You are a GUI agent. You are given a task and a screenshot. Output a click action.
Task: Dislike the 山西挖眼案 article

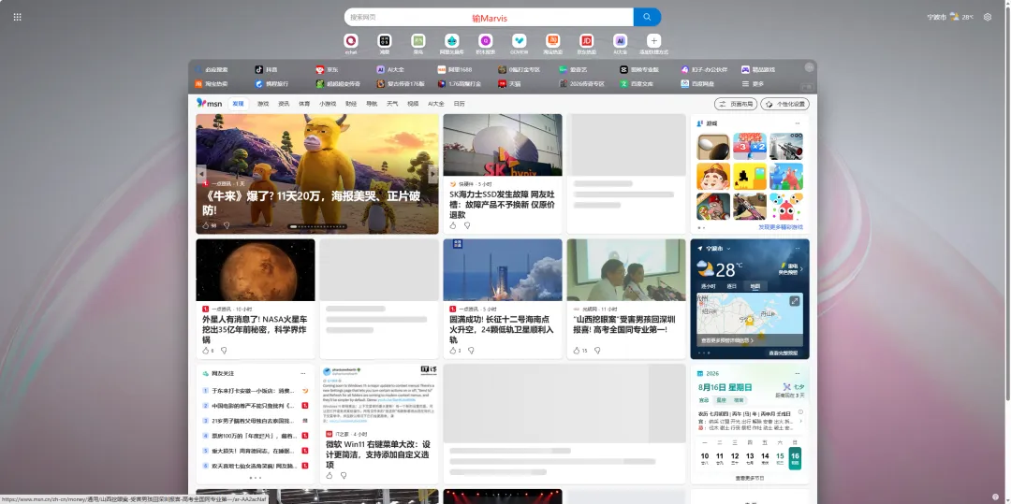[597, 350]
